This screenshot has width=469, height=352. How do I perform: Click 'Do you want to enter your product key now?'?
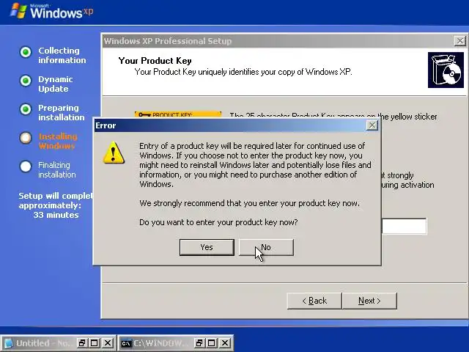[x=218, y=222]
